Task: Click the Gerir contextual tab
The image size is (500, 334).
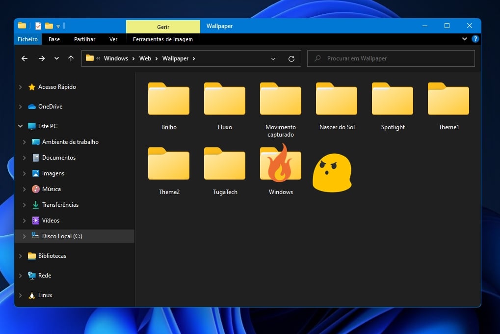Action: pos(163,27)
